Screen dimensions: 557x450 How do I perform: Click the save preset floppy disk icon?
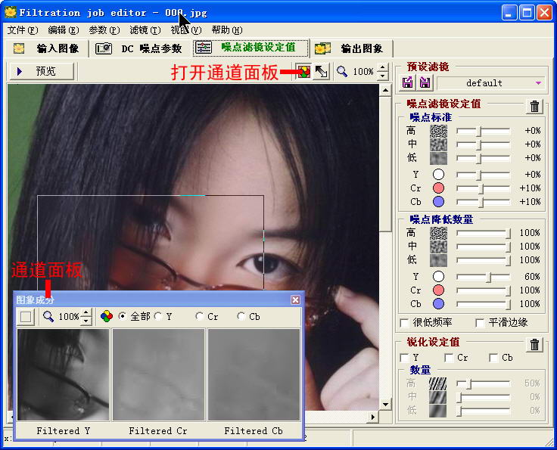pos(424,82)
